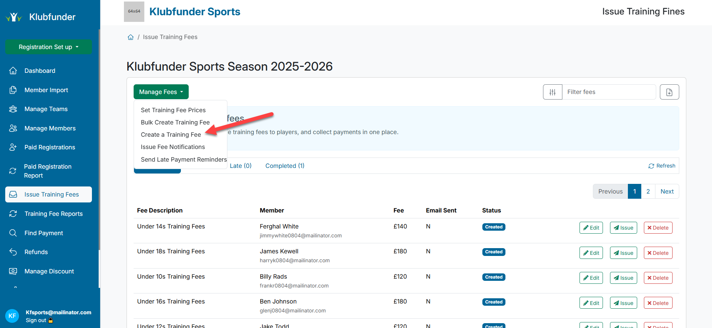Switch to the Completed (1) tab
The height and width of the screenshot is (328, 712).
tap(285, 166)
